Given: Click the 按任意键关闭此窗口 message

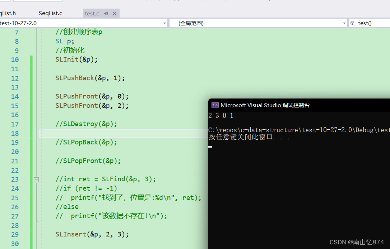Looking at the screenshot, I should [x=249, y=137].
